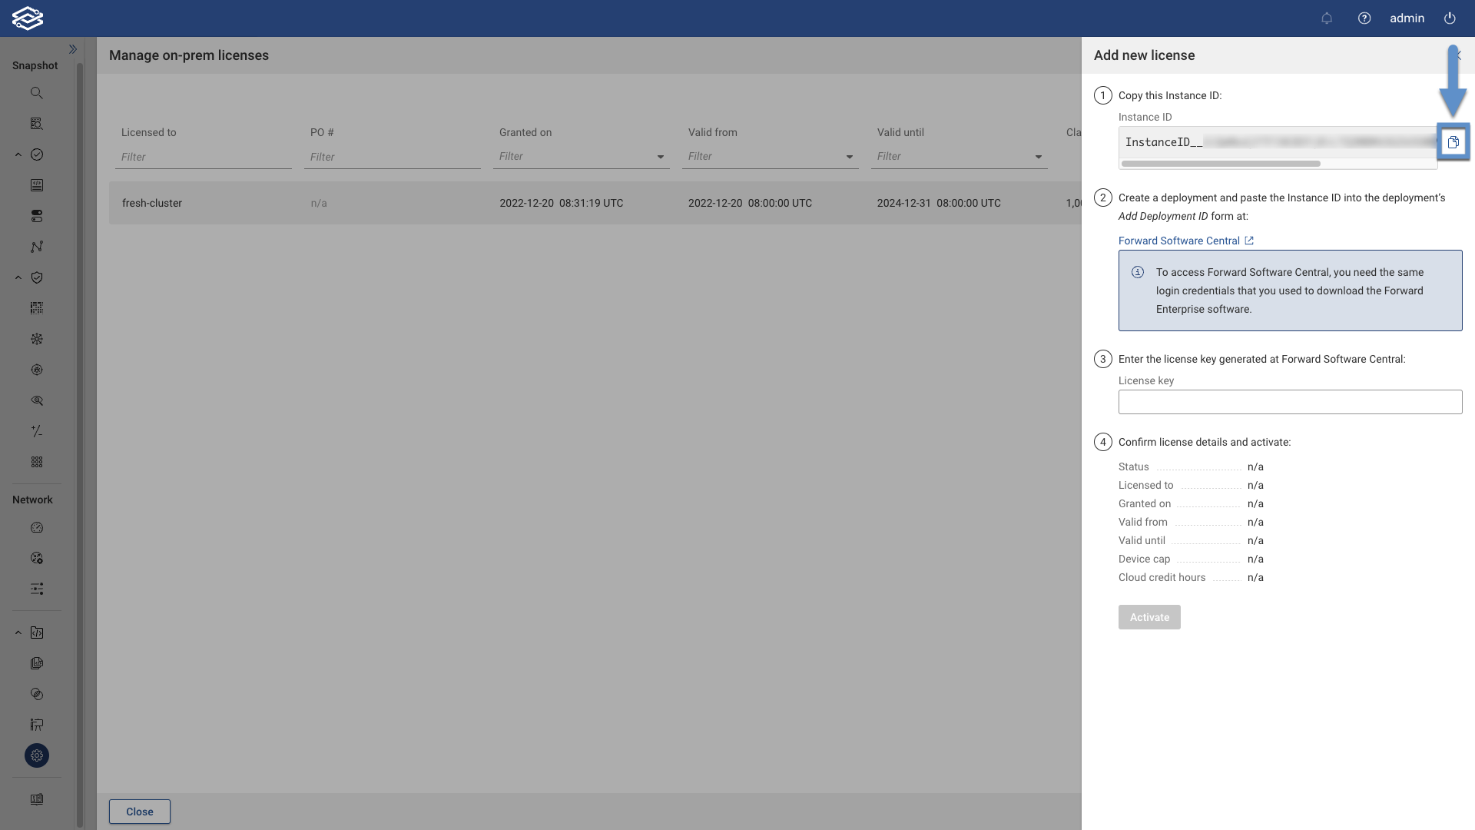Open the documentation book icon at sidebar bottom
The height and width of the screenshot is (830, 1475).
pyautogui.click(x=36, y=799)
